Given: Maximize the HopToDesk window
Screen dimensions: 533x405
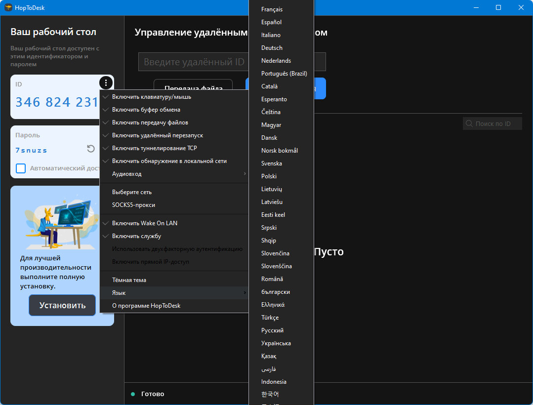Looking at the screenshot, I should pos(498,7).
